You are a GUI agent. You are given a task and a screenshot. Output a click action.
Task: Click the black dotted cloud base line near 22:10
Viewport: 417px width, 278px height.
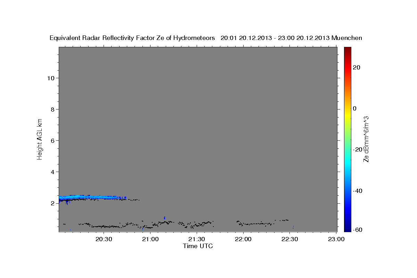[x=255, y=223]
